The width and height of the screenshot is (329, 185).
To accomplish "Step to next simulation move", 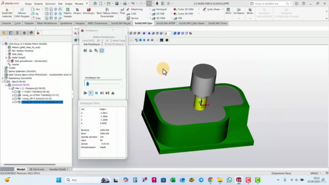I will click(102, 93).
